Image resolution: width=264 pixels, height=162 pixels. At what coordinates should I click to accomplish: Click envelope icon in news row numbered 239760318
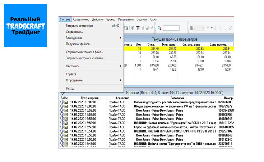(x=66, y=144)
